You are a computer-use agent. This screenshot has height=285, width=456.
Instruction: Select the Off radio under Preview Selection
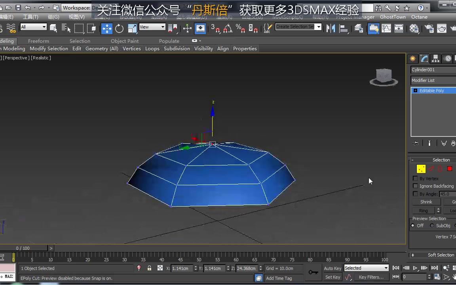(x=413, y=226)
